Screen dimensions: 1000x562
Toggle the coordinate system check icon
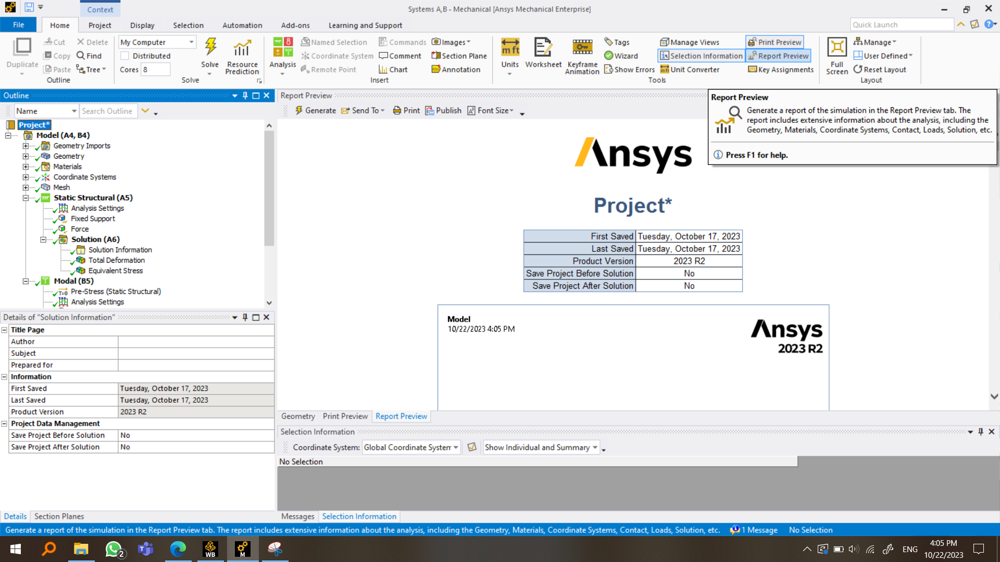pyautogui.click(x=472, y=447)
